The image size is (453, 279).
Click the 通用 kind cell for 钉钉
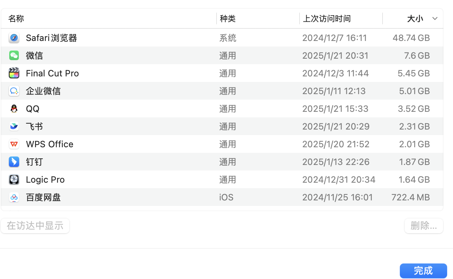(228, 162)
